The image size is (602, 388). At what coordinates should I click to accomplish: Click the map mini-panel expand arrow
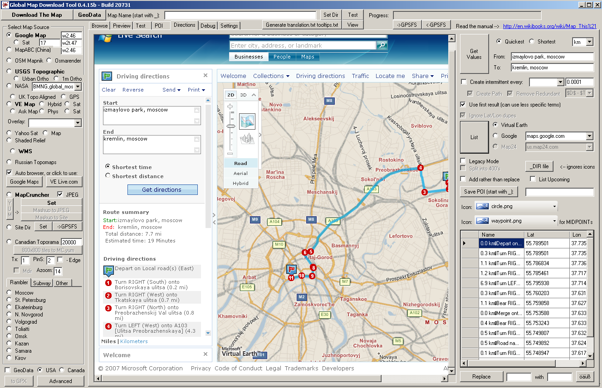[260, 134]
